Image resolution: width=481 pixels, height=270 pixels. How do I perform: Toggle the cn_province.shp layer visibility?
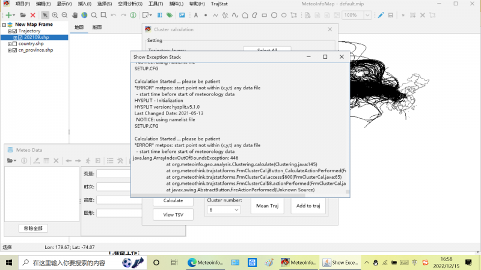click(x=14, y=50)
